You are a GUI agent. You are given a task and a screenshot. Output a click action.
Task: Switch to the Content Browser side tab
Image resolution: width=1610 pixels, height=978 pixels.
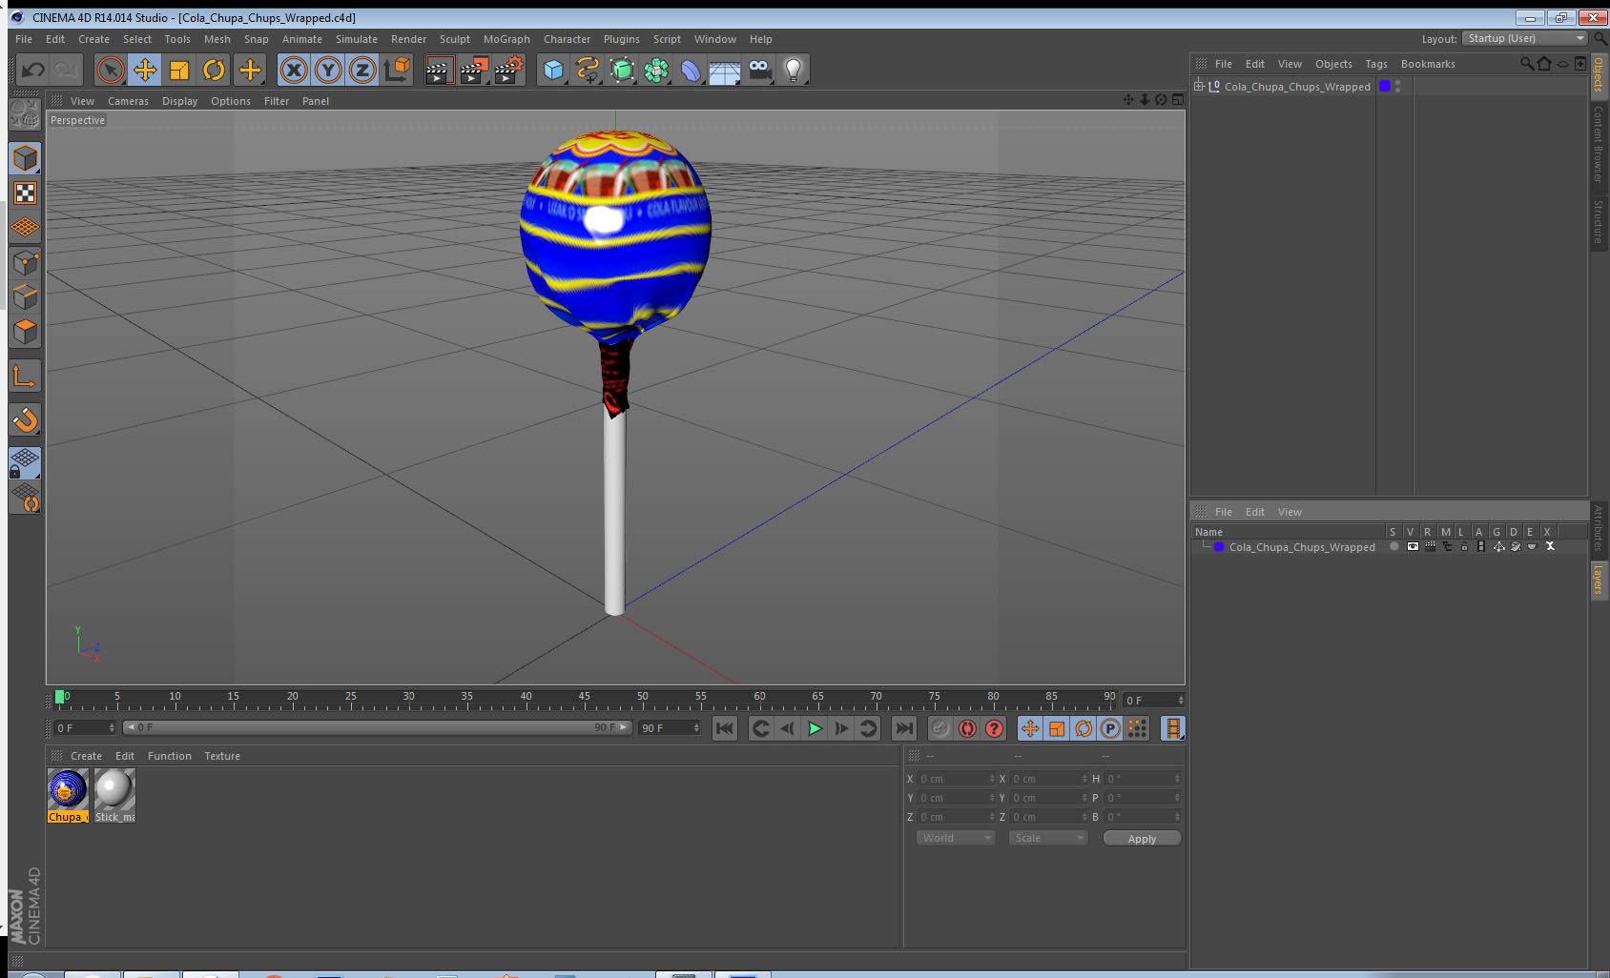[1599, 144]
